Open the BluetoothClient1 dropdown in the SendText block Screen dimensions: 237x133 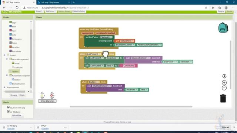(x=102, y=86)
